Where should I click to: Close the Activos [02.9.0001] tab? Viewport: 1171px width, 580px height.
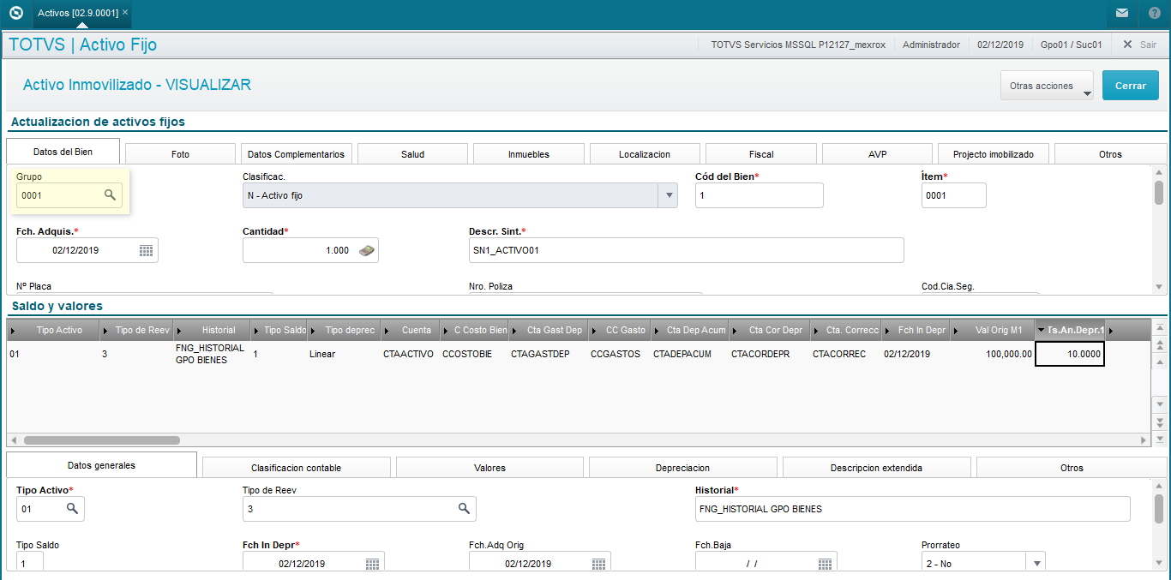click(125, 13)
